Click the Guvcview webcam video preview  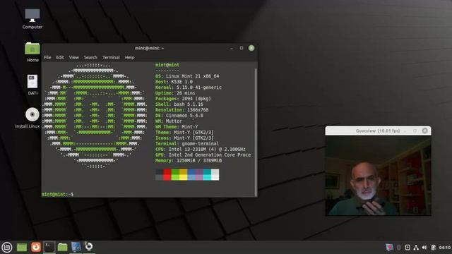pyautogui.click(x=379, y=176)
